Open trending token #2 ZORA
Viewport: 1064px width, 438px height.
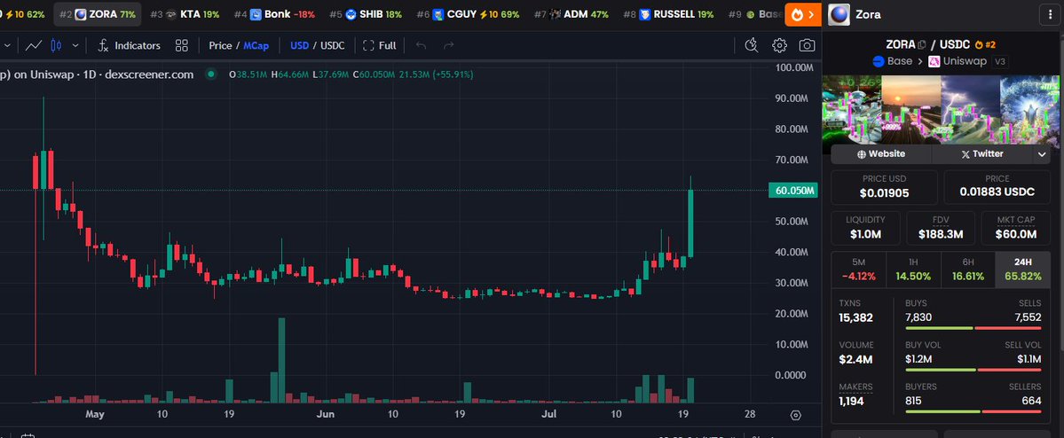point(97,14)
